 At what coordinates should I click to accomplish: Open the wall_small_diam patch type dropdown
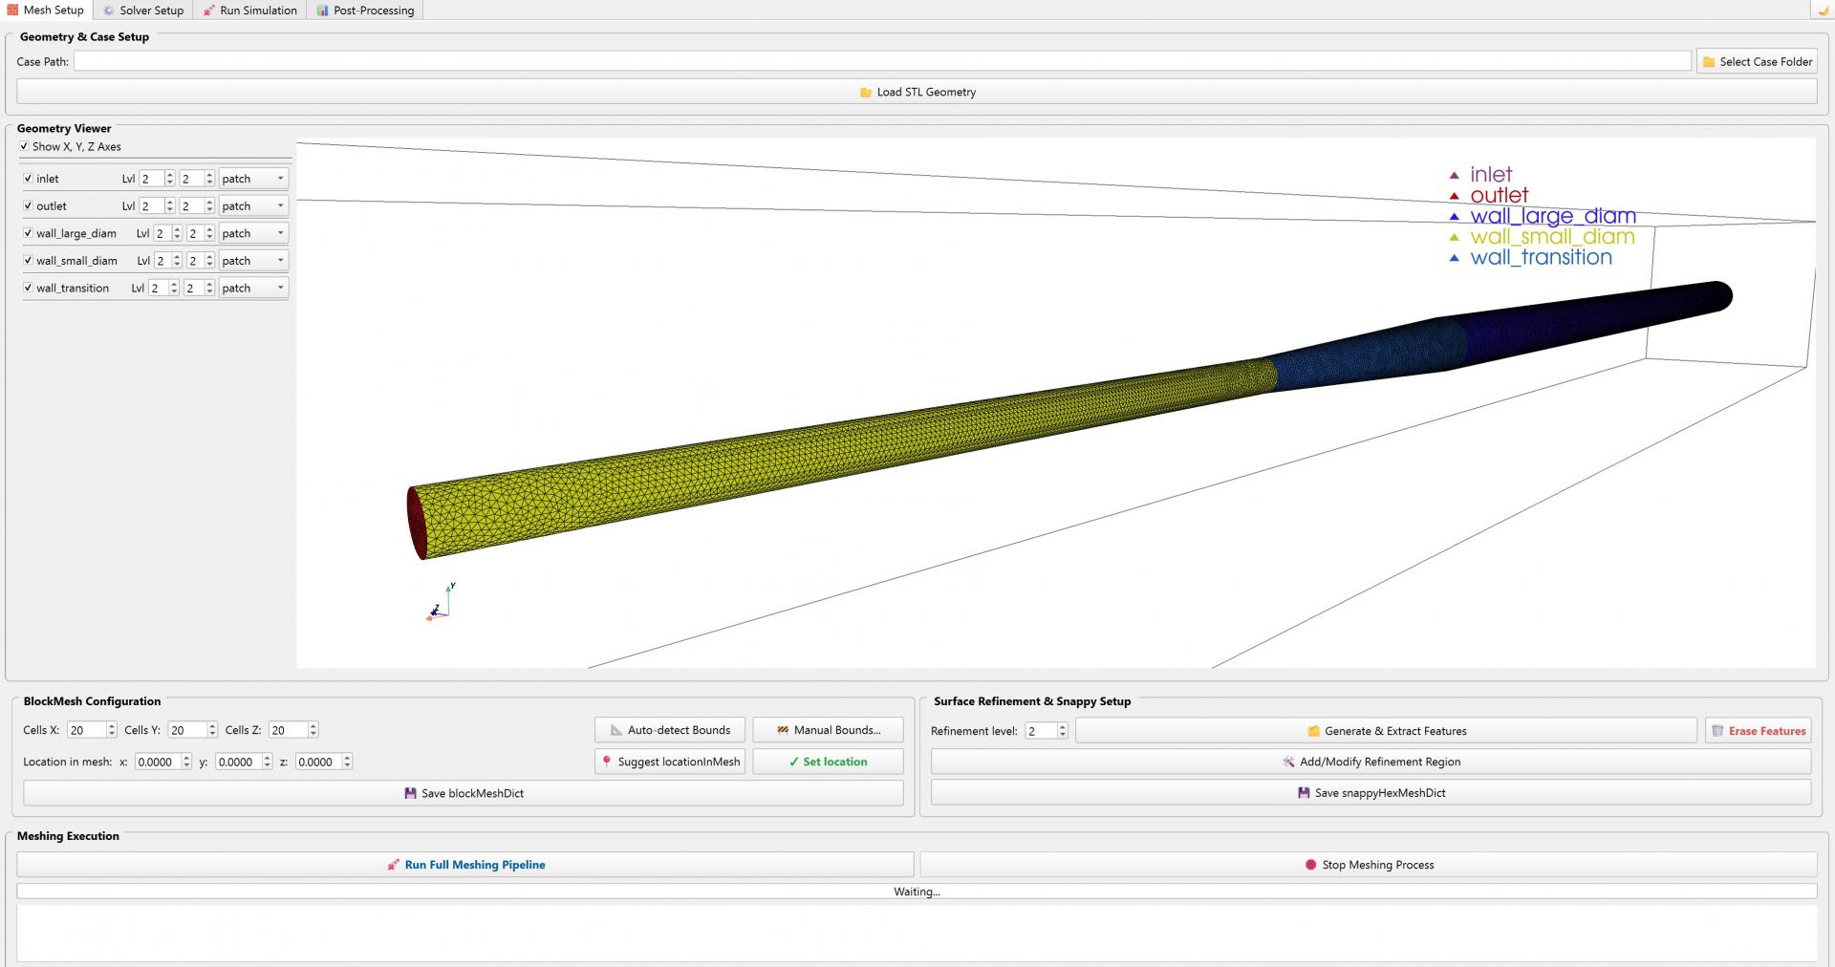pos(252,261)
